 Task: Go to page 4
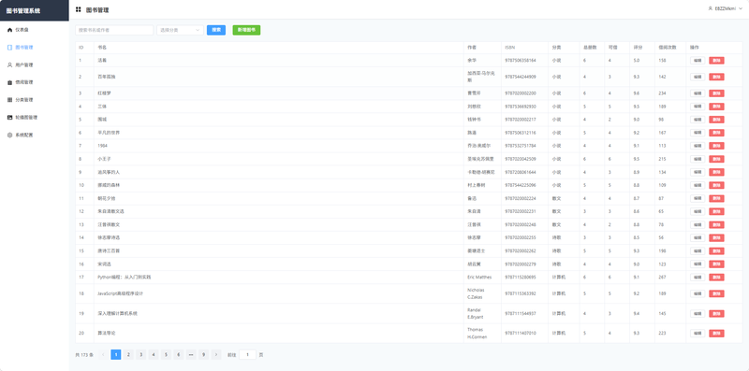tap(154, 355)
